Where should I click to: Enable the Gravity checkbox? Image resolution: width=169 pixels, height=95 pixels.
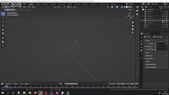pyautogui.click(x=147, y=56)
